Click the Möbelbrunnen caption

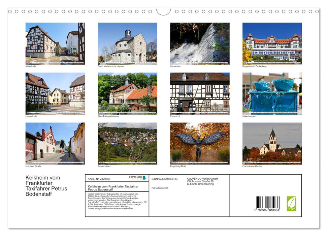249,116
